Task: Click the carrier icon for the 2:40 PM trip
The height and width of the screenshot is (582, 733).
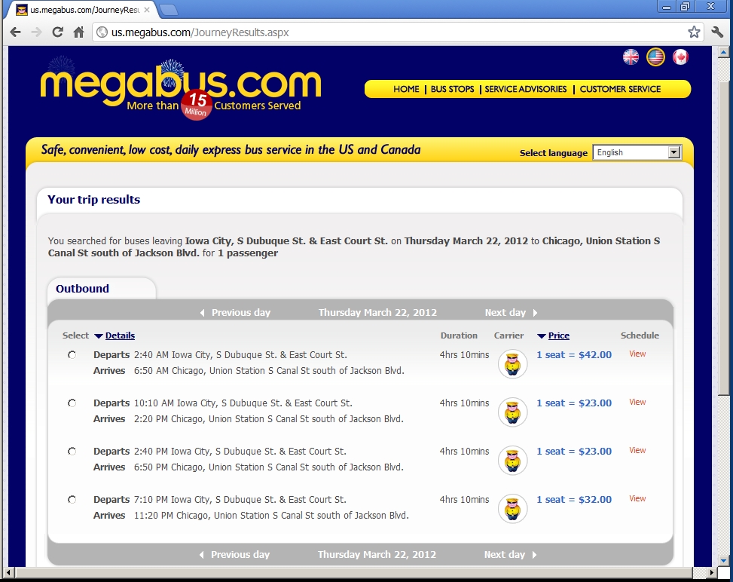Action: (x=512, y=461)
